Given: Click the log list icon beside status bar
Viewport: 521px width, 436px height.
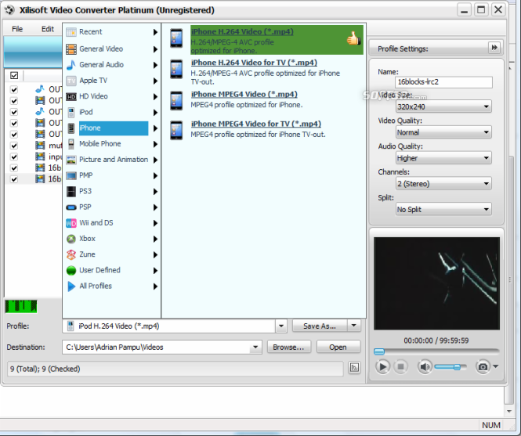Looking at the screenshot, I should point(354,367).
